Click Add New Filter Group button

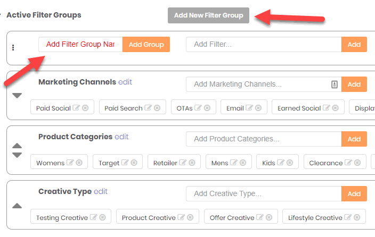pyautogui.click(x=208, y=15)
